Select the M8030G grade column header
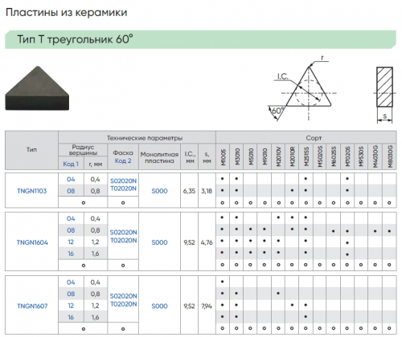 [x=390, y=156]
